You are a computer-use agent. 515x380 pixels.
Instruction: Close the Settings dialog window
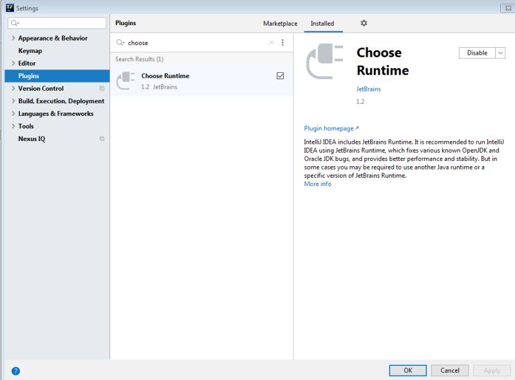pyautogui.click(x=507, y=8)
